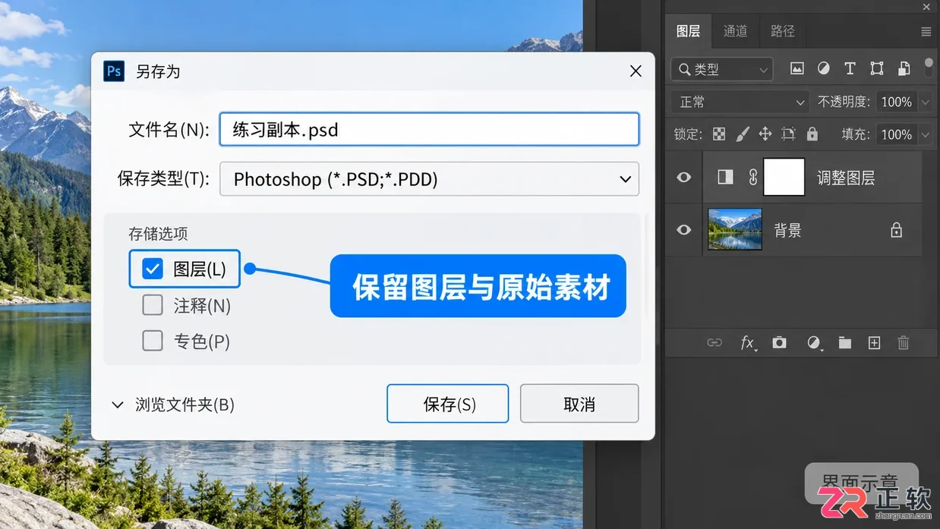This screenshot has height=529, width=940.
Task: Hide the 调整图层 layer eye
Action: (684, 178)
